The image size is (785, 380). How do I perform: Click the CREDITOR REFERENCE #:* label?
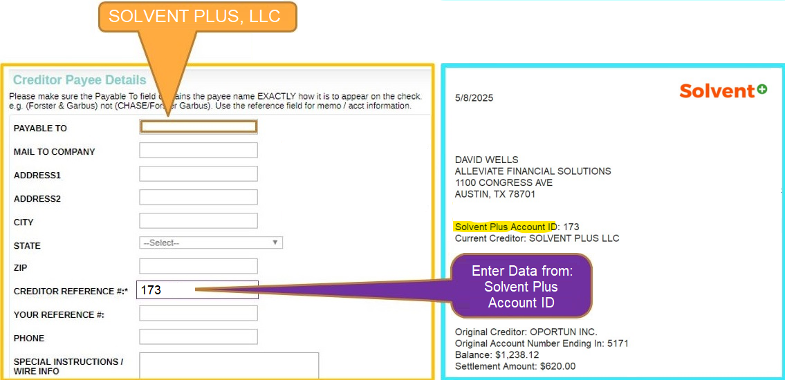coord(71,292)
